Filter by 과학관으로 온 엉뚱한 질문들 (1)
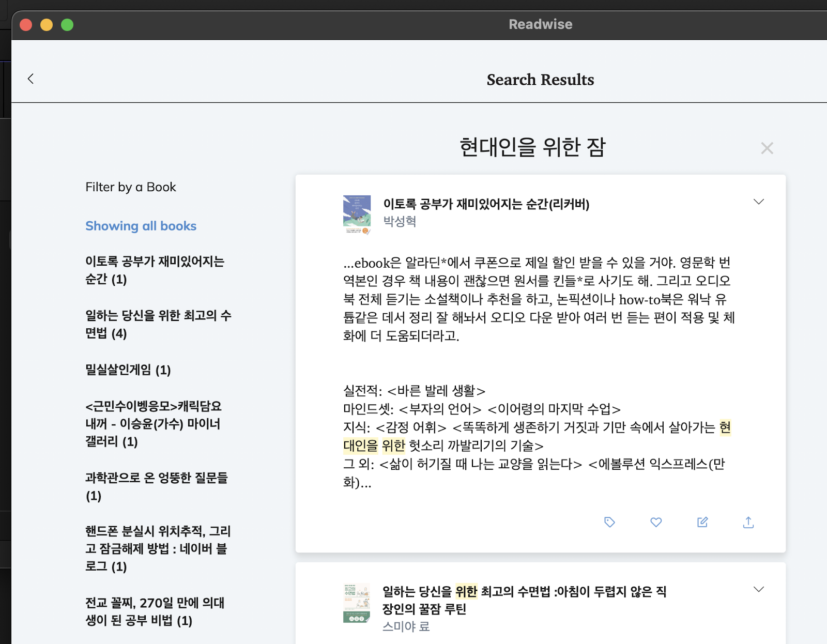Viewport: 827px width, 644px height. 157,486
